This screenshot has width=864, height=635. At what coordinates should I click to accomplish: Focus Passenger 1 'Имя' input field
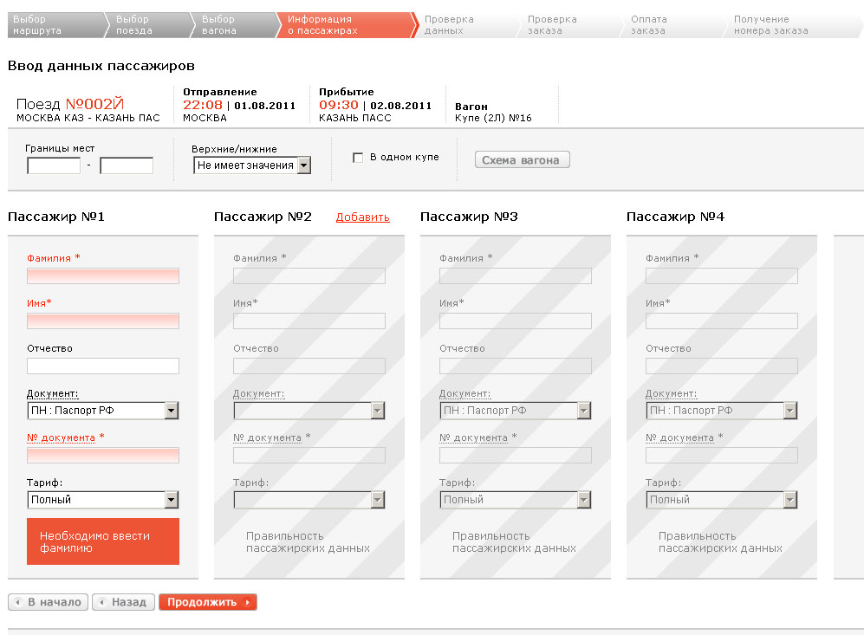pyautogui.click(x=102, y=321)
